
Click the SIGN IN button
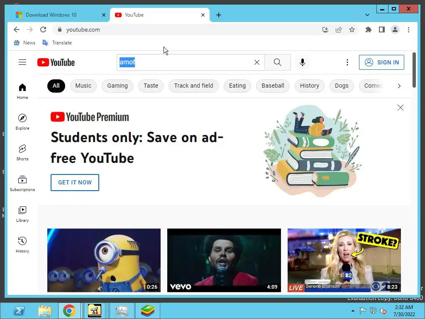click(381, 62)
